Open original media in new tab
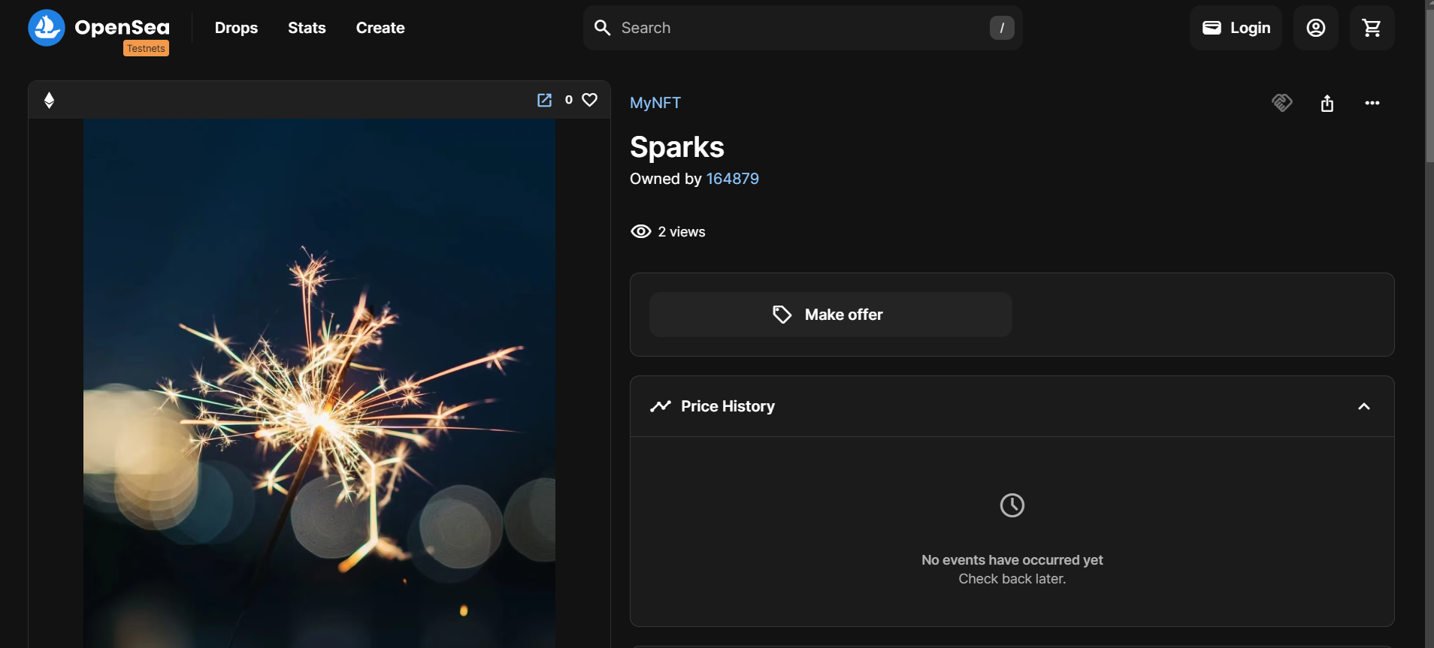The height and width of the screenshot is (648, 1434). (545, 100)
